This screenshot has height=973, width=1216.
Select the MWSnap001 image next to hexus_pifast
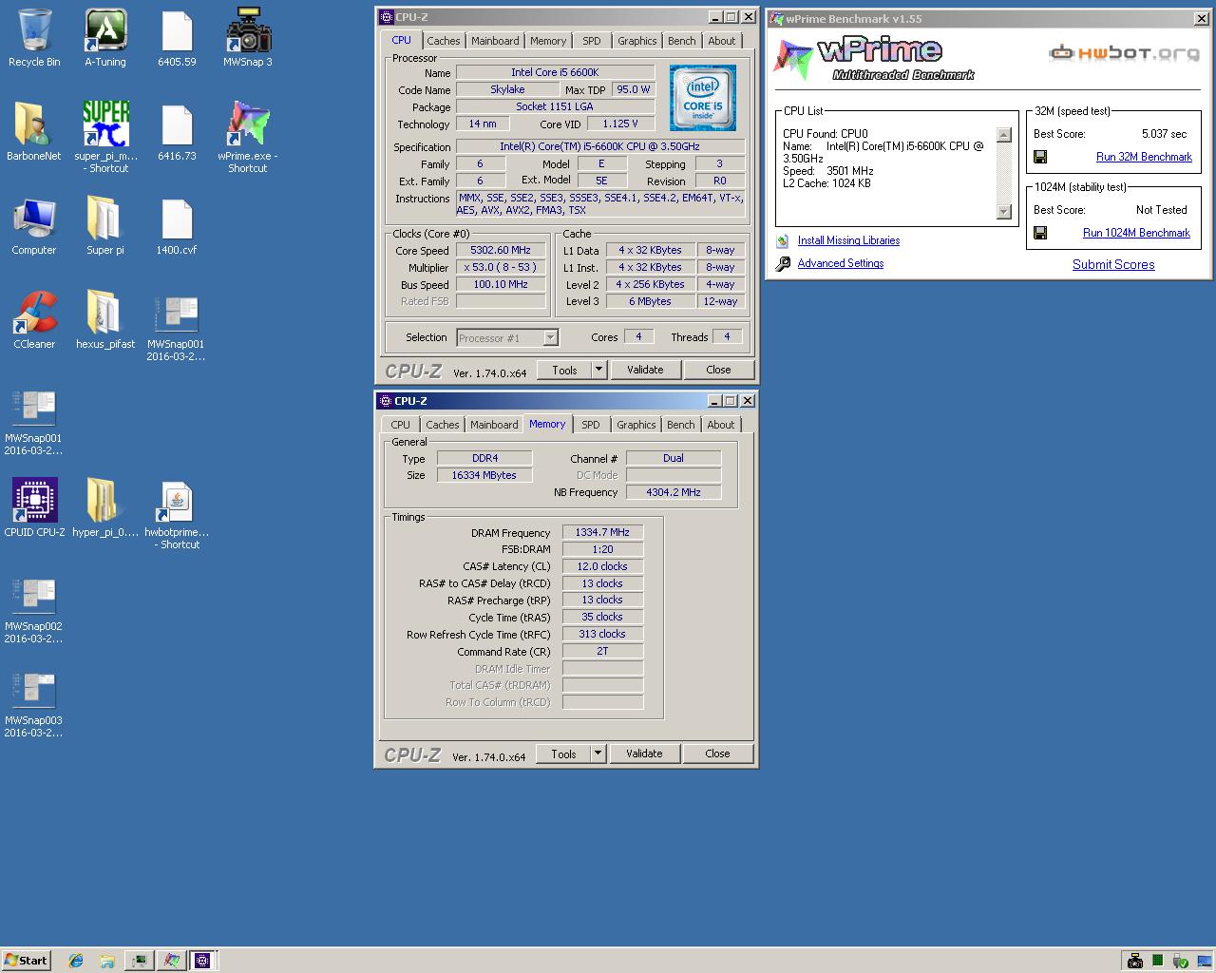[x=177, y=327]
